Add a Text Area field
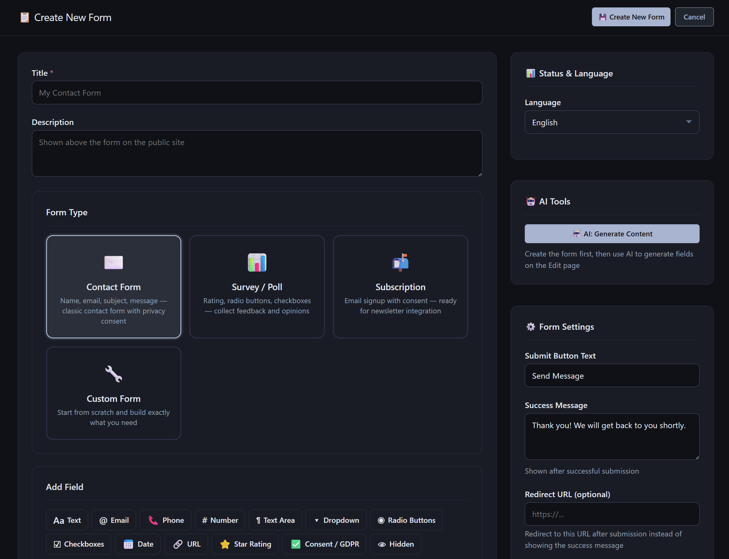 275,520
